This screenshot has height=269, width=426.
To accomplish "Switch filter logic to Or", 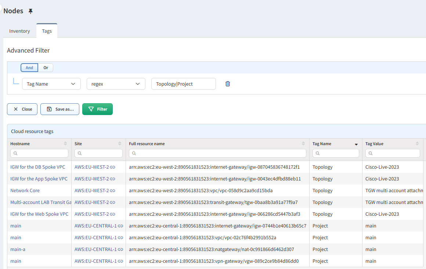I will [46, 68].
